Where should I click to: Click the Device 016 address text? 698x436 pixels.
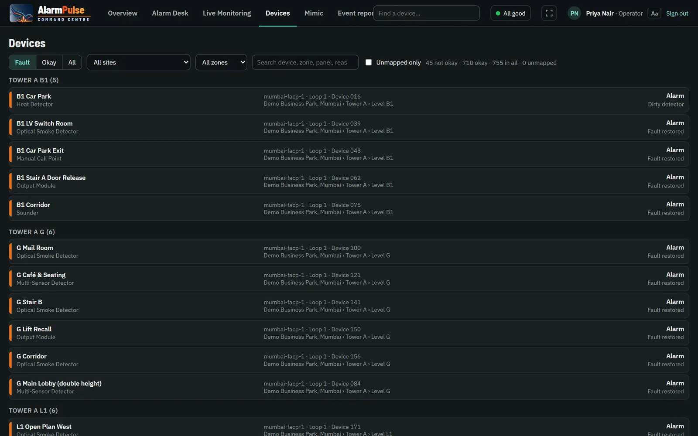pyautogui.click(x=346, y=96)
